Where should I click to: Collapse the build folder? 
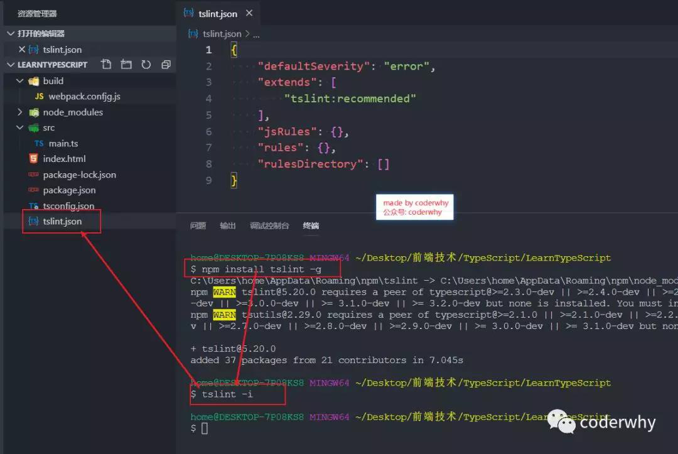point(19,81)
